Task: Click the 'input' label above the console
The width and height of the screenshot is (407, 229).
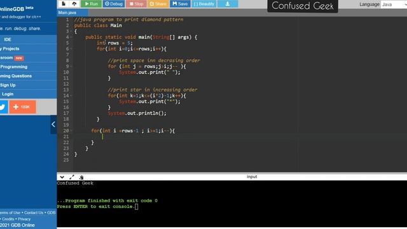Action: click(252, 177)
